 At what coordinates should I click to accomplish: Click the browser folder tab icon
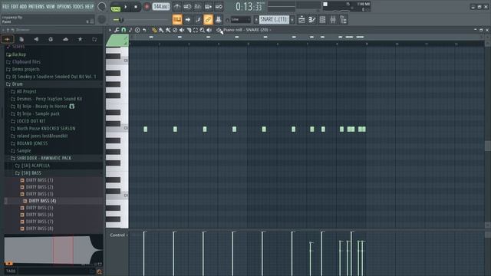[94, 39]
